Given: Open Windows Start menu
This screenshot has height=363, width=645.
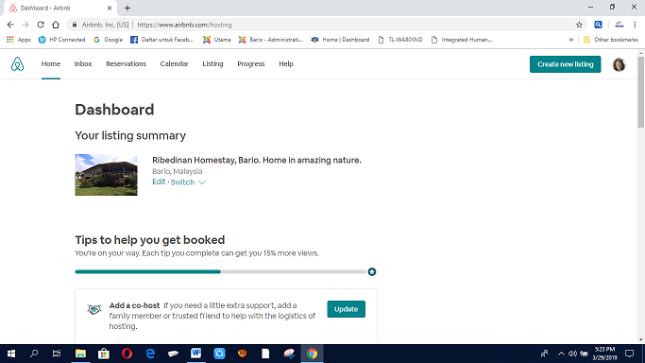Looking at the screenshot, I should pos(11,354).
